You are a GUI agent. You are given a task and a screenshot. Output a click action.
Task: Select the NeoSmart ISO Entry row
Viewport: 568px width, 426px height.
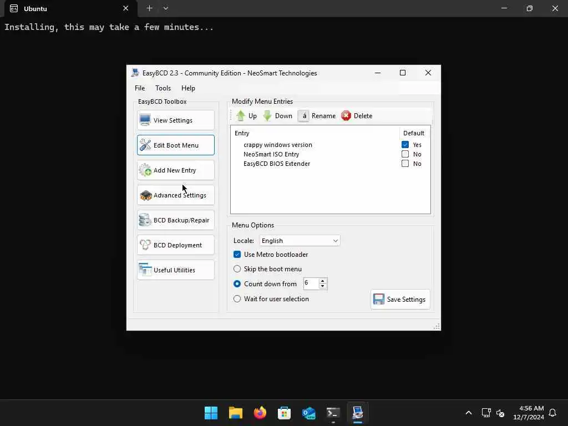(271, 154)
